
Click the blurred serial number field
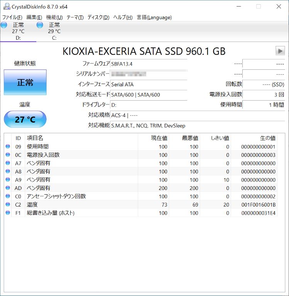click(x=149, y=74)
